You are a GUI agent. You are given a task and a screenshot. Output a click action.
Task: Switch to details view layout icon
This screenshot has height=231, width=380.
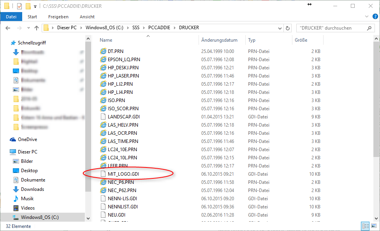point(366,226)
